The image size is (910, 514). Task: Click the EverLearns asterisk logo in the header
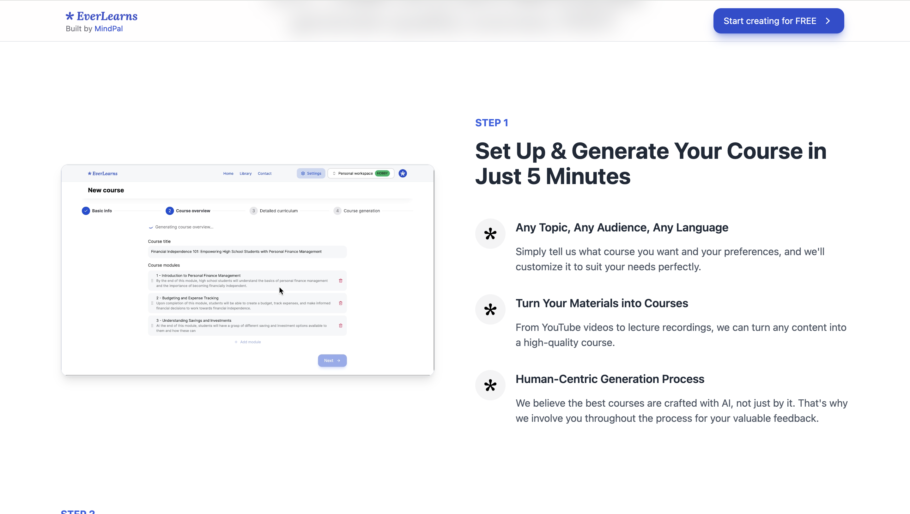tap(70, 16)
